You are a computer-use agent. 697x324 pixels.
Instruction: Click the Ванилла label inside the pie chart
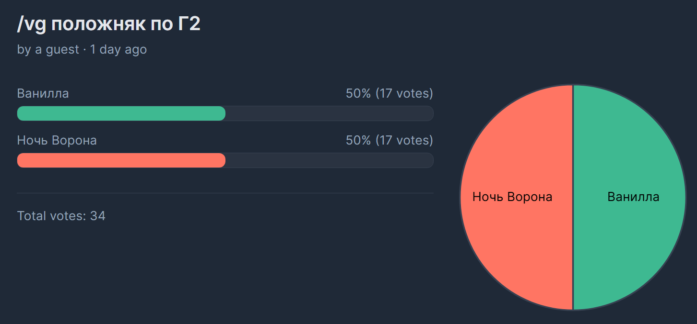[x=633, y=197]
